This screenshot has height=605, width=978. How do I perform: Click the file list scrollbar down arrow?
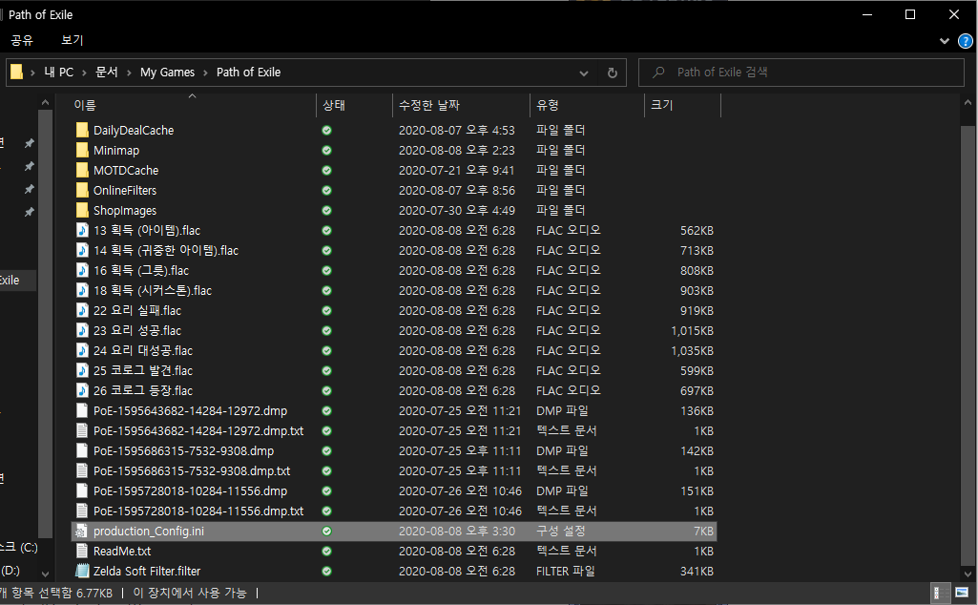click(x=968, y=574)
